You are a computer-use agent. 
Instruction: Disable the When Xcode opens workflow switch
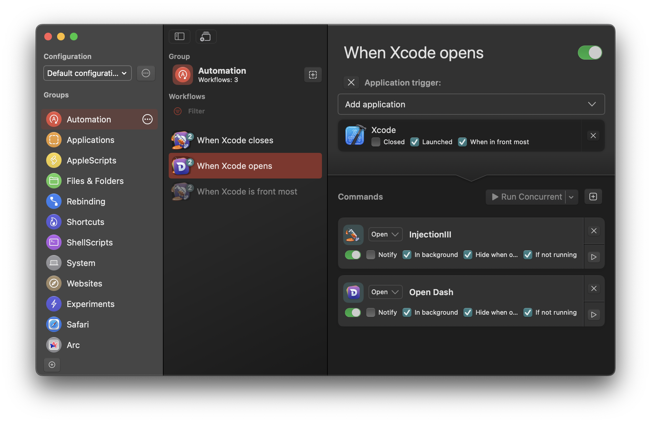[590, 53]
